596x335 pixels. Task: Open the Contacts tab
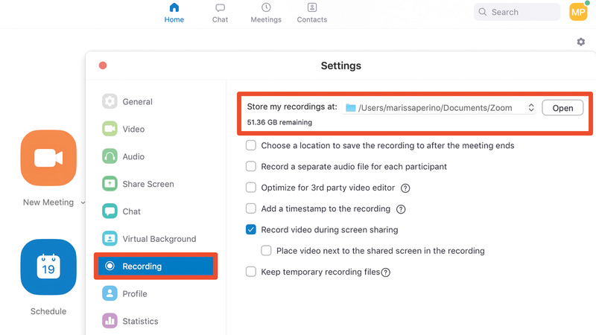[312, 13]
